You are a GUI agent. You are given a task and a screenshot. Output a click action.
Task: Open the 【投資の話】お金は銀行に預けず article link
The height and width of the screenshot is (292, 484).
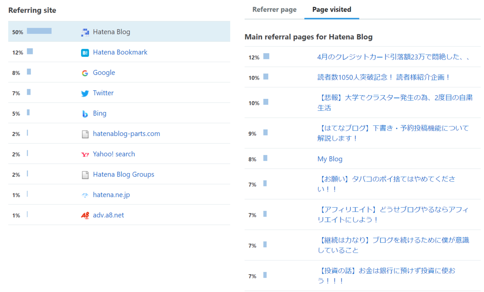pos(386,276)
